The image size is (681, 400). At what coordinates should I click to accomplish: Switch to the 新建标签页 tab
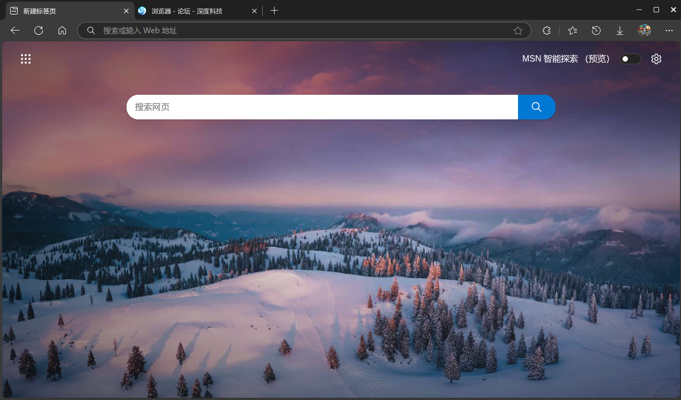pos(69,11)
